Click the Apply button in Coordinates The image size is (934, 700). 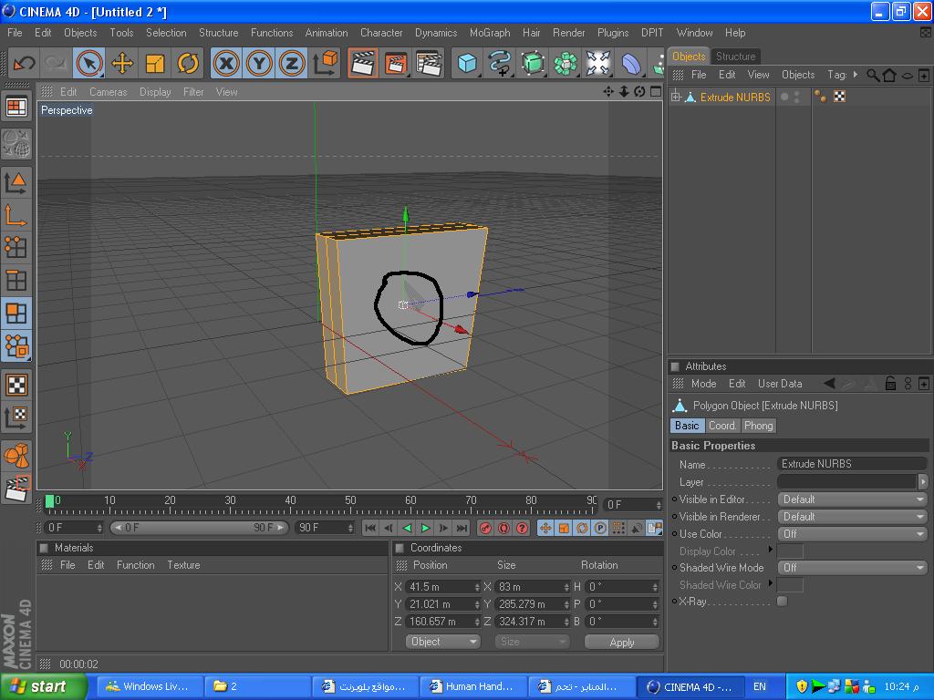pos(622,643)
